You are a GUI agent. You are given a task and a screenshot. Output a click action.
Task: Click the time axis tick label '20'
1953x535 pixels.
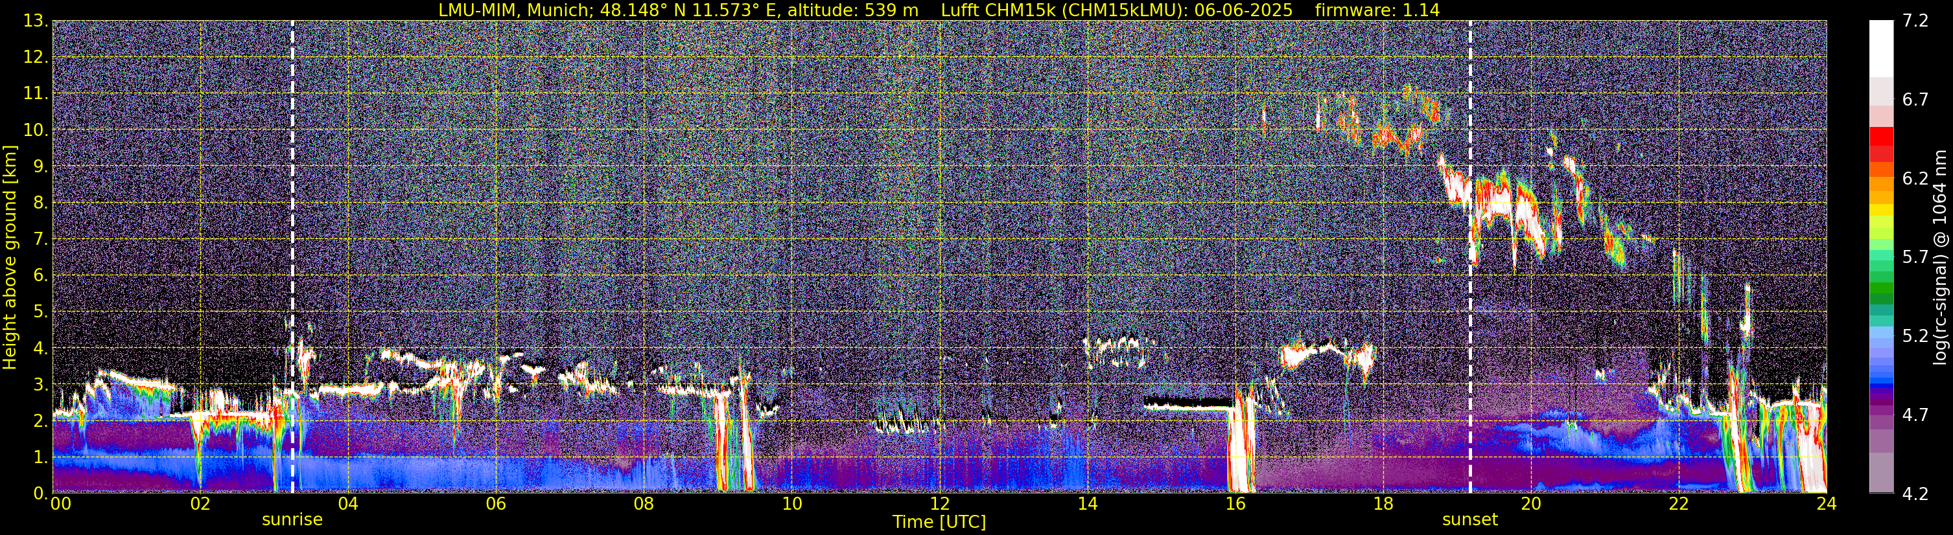point(1530,504)
